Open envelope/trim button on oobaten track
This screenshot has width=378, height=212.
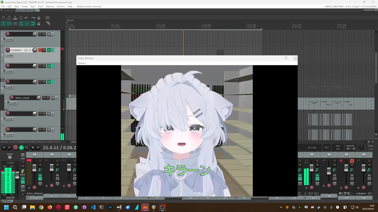[9, 55]
